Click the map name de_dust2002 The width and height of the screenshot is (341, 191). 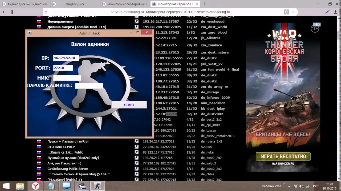(x=212, y=114)
